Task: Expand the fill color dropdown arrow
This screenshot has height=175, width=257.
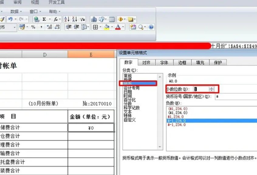Action: click(x=112, y=27)
